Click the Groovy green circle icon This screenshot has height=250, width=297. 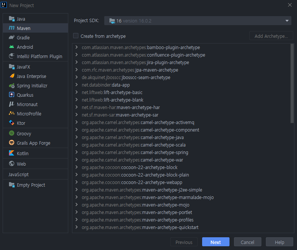pos(12,133)
